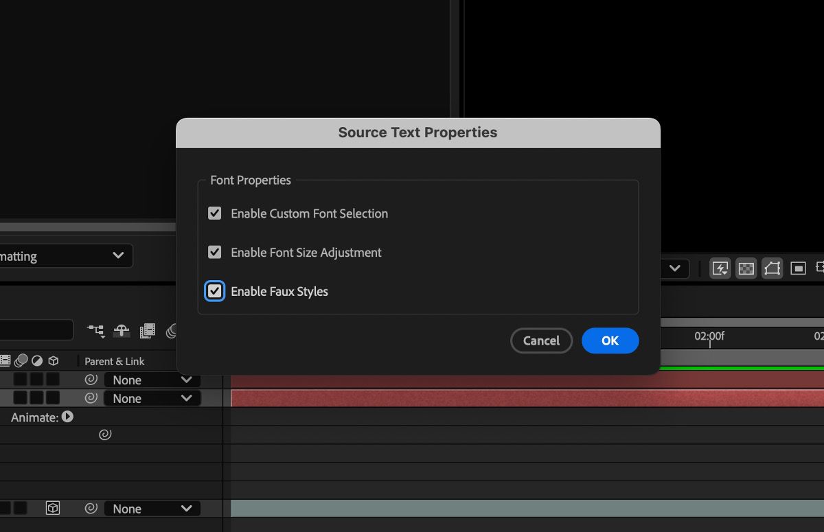
Task: Toggle the transparency grid in the viewer
Action: tap(746, 268)
